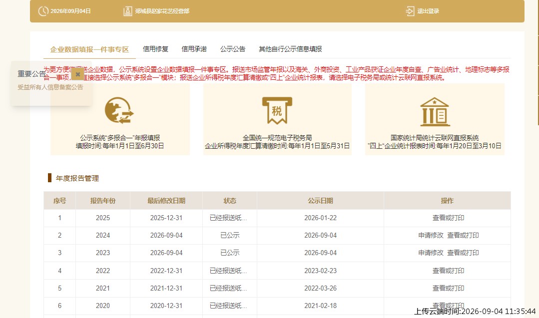The height and width of the screenshot is (318, 539).
Task: Click 申请修改 for the 2023 report
Action: (x=431, y=253)
